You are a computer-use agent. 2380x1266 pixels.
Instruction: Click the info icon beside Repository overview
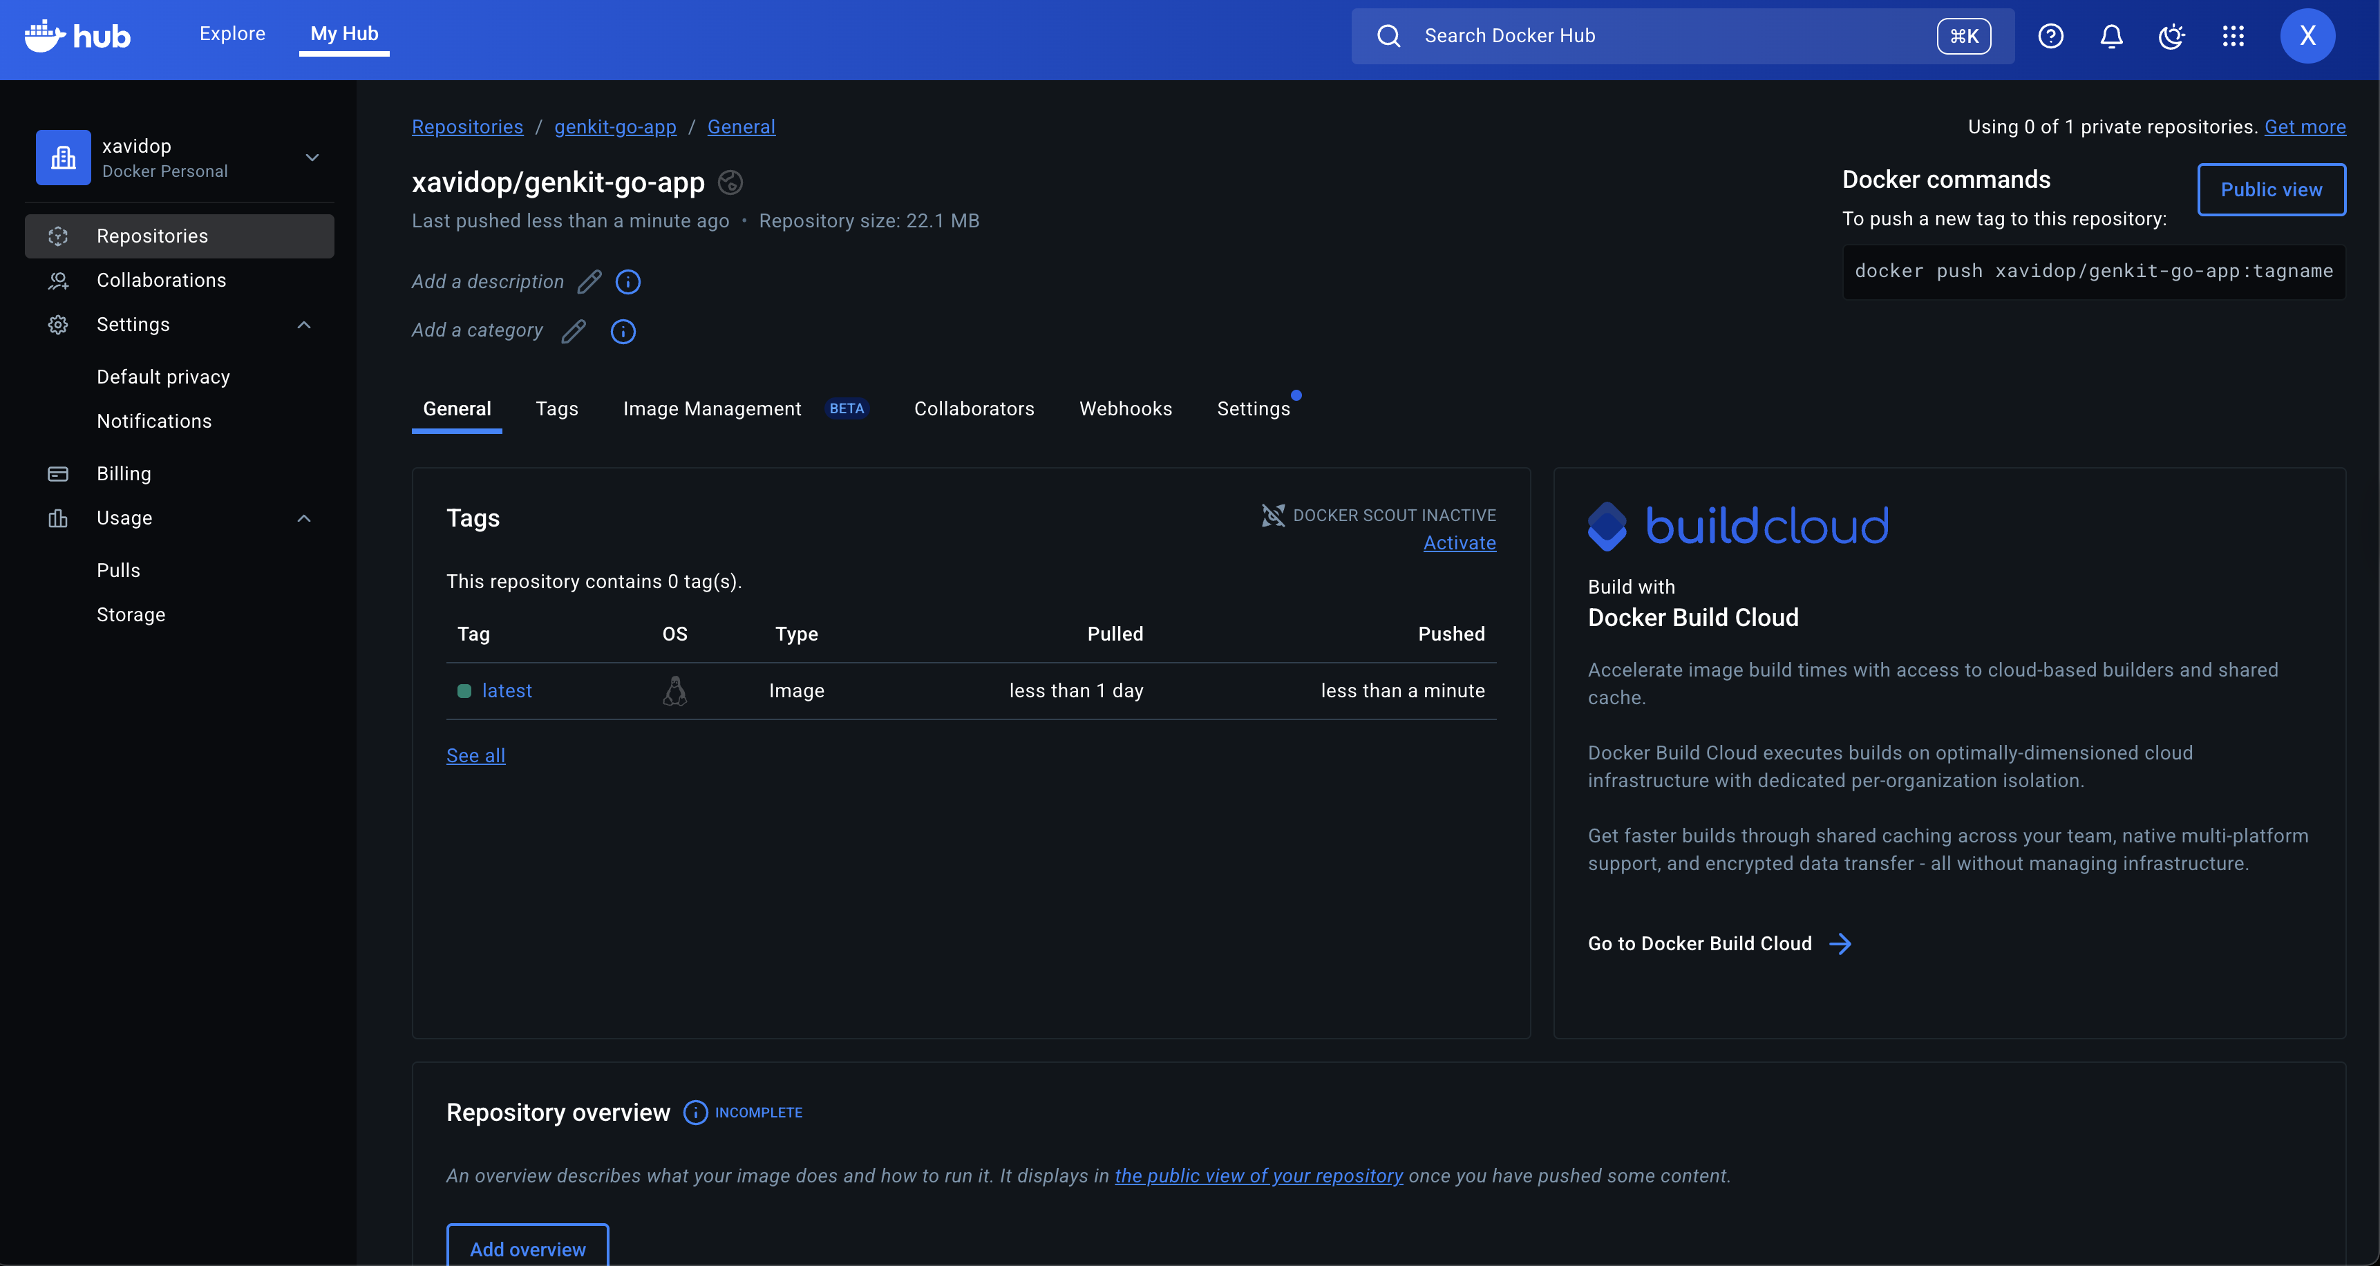(x=696, y=1112)
